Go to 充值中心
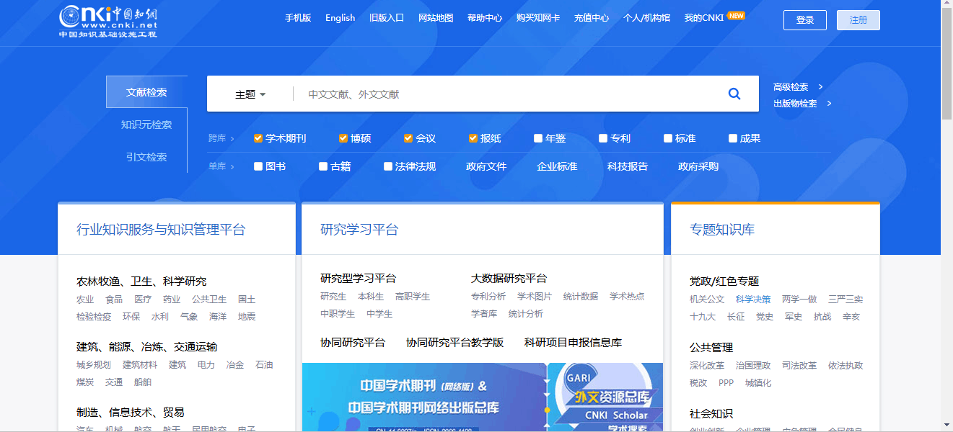 592,18
